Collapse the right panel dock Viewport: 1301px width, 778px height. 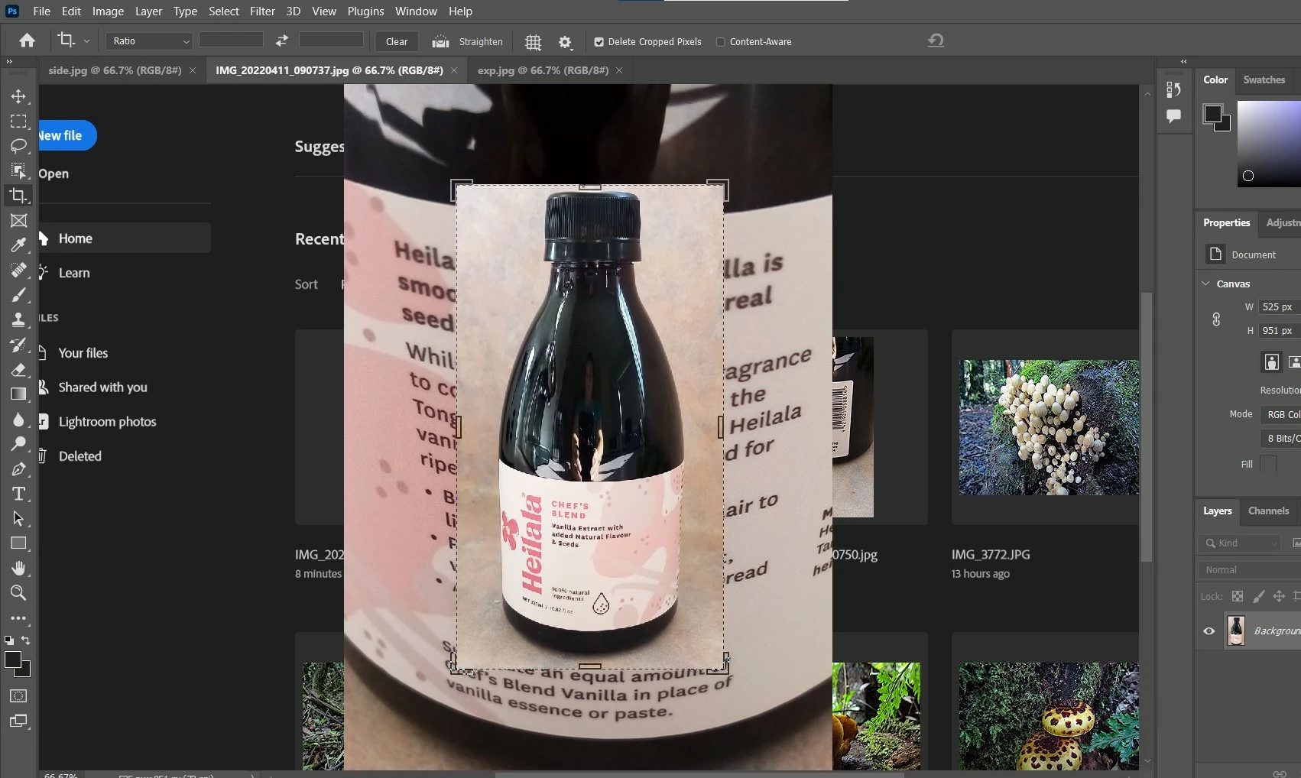1183,62
